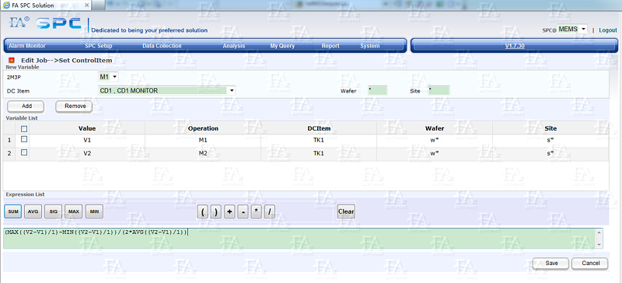This screenshot has width=622, height=283.
Task: Clear the expression
Action: pos(346,211)
